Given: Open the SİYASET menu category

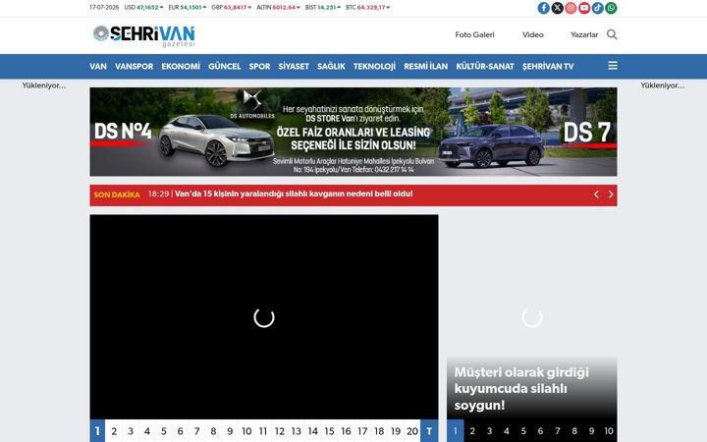Looking at the screenshot, I should click(x=294, y=67).
